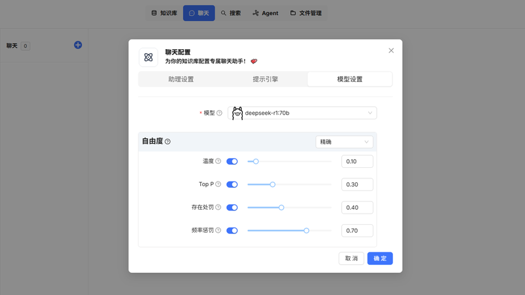525x295 pixels.
Task: Click the 存在处罚 slider handle
Action: tap(282, 208)
